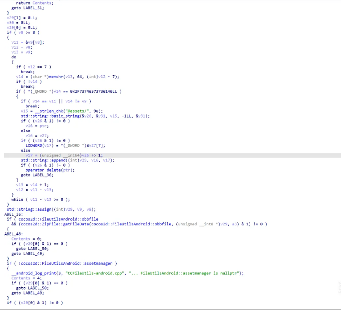Click the "!cocos2d::FileUtilsAndroid::assetmanager" condition
This screenshot has width=341, height=310.
[x=65, y=263]
